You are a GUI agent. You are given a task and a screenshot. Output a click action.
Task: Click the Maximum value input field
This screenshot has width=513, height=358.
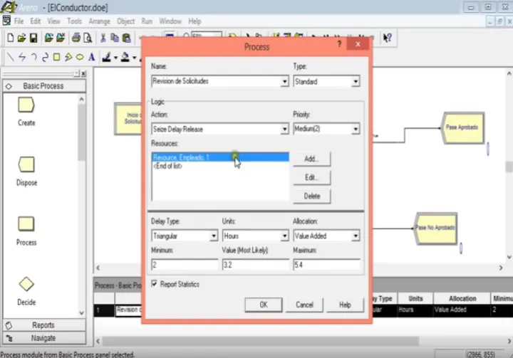tap(326, 265)
